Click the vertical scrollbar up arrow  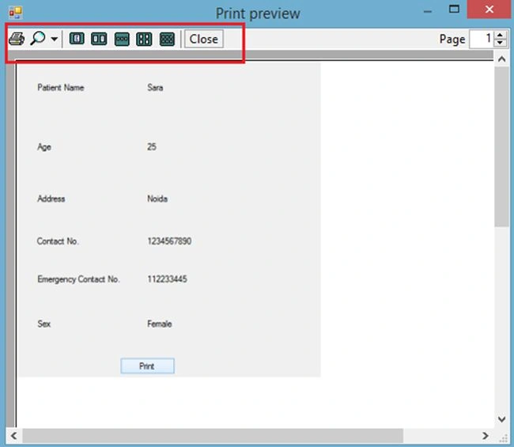(x=501, y=59)
